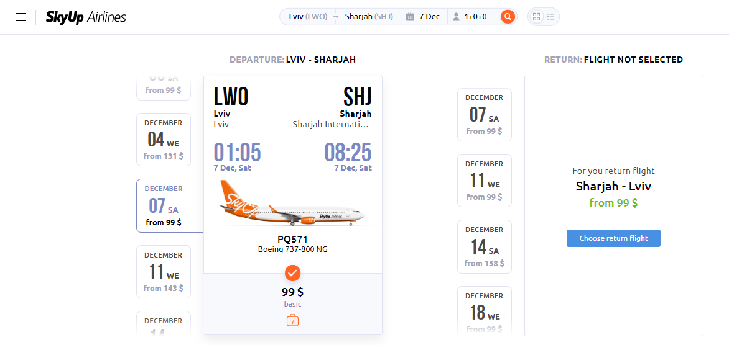Image resolution: width=729 pixels, height=345 pixels.
Task: Switch to grid view layout
Action: coord(537,17)
